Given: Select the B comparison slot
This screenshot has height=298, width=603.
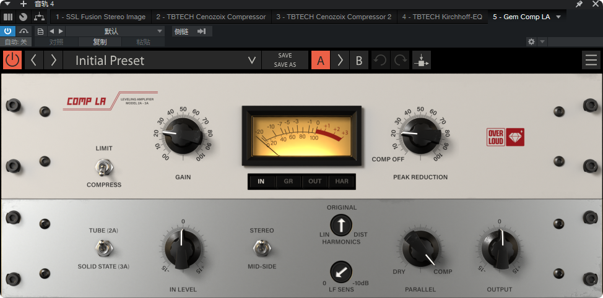Looking at the screenshot, I should click(359, 61).
